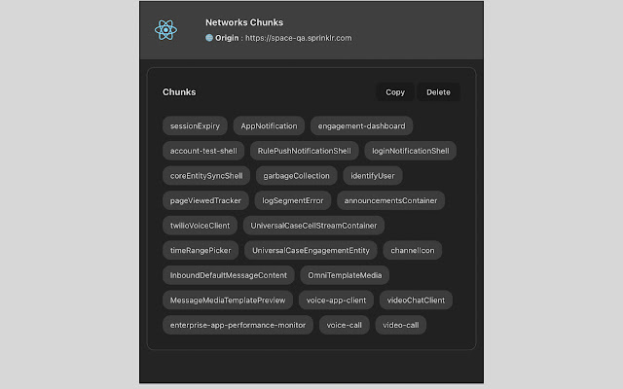Click the garbageCollection chunk tag
This screenshot has width=623, height=389.
295,176
